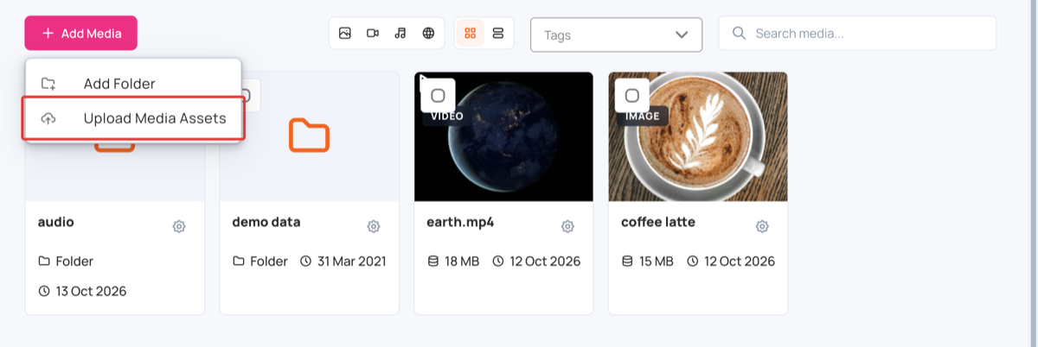Image resolution: width=1038 pixels, height=347 pixels.
Task: Open settings gear for earth.mp4
Action: pyautogui.click(x=567, y=226)
